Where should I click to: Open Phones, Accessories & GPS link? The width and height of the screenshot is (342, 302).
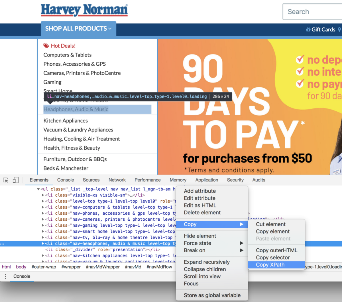coord(75,64)
